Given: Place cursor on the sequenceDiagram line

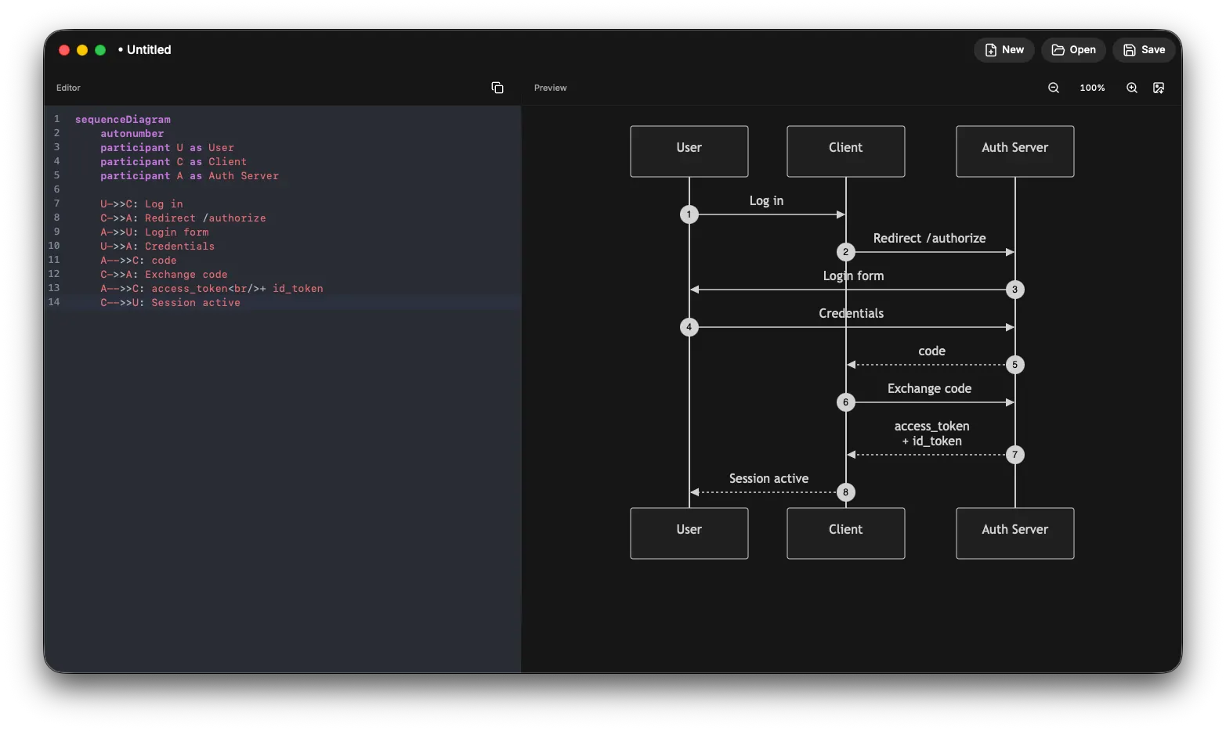Looking at the screenshot, I should [x=123, y=119].
